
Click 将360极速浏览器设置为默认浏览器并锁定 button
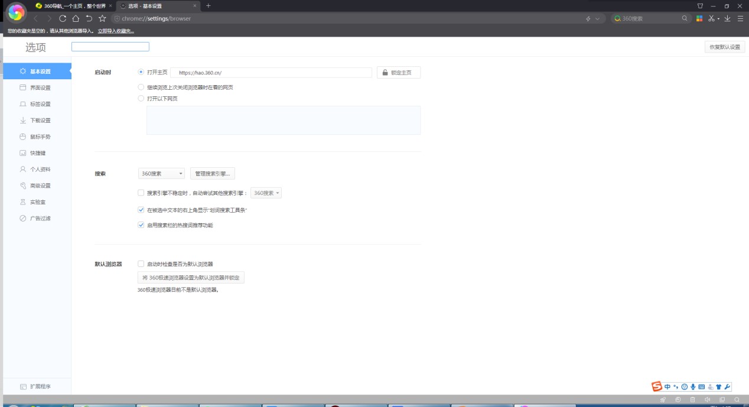pos(191,278)
